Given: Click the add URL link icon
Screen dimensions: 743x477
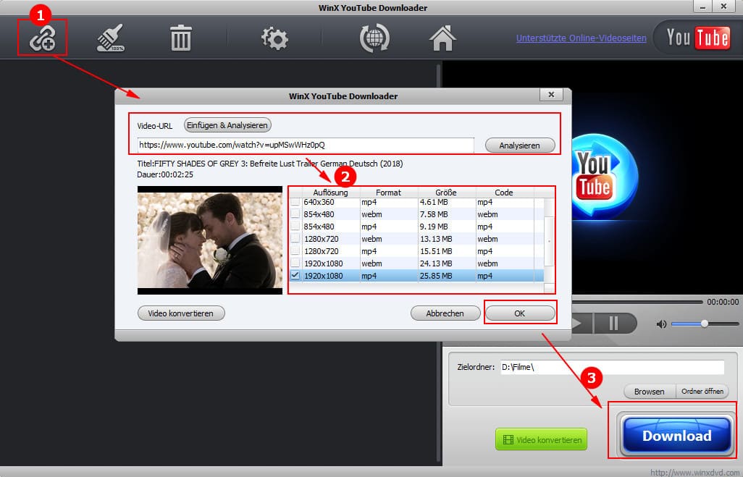Looking at the screenshot, I should pos(43,38).
